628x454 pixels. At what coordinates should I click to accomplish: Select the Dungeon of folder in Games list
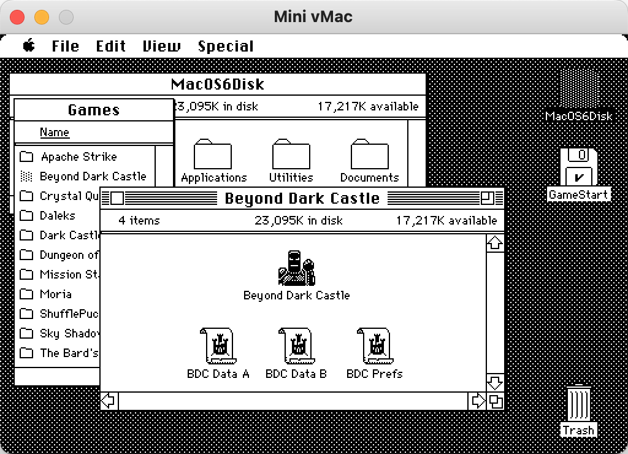click(59, 255)
